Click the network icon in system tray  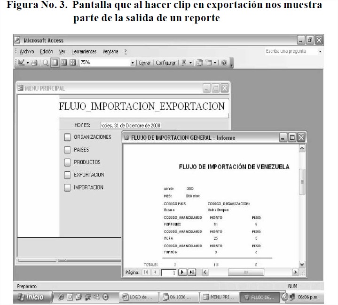(292, 297)
